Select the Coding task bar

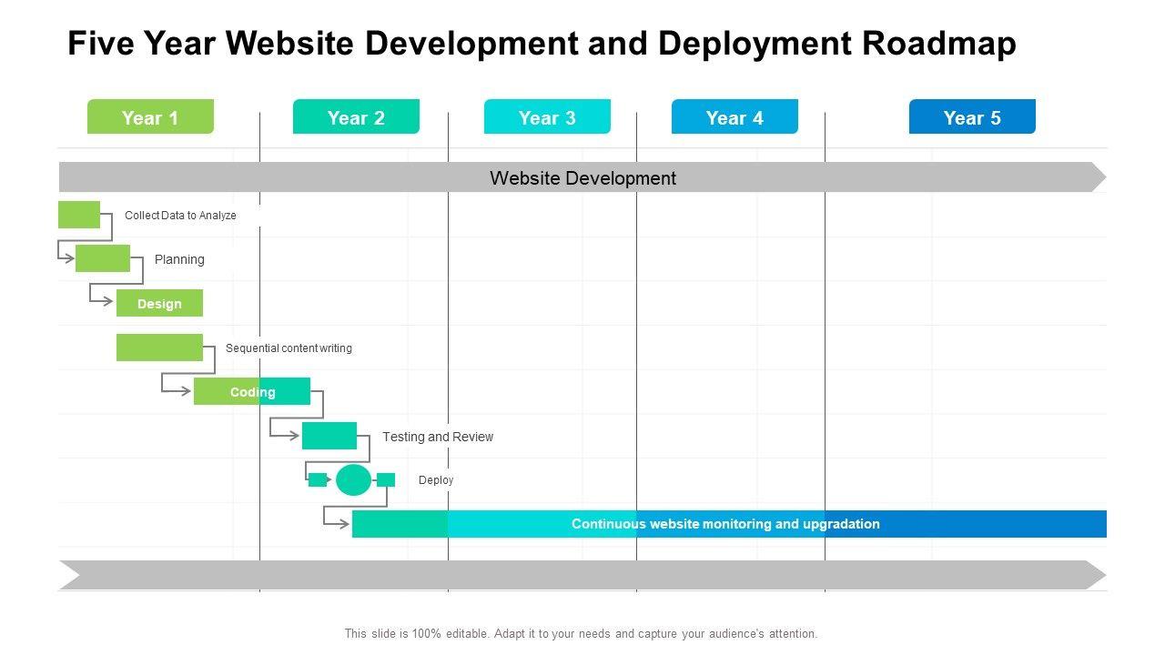(252, 391)
